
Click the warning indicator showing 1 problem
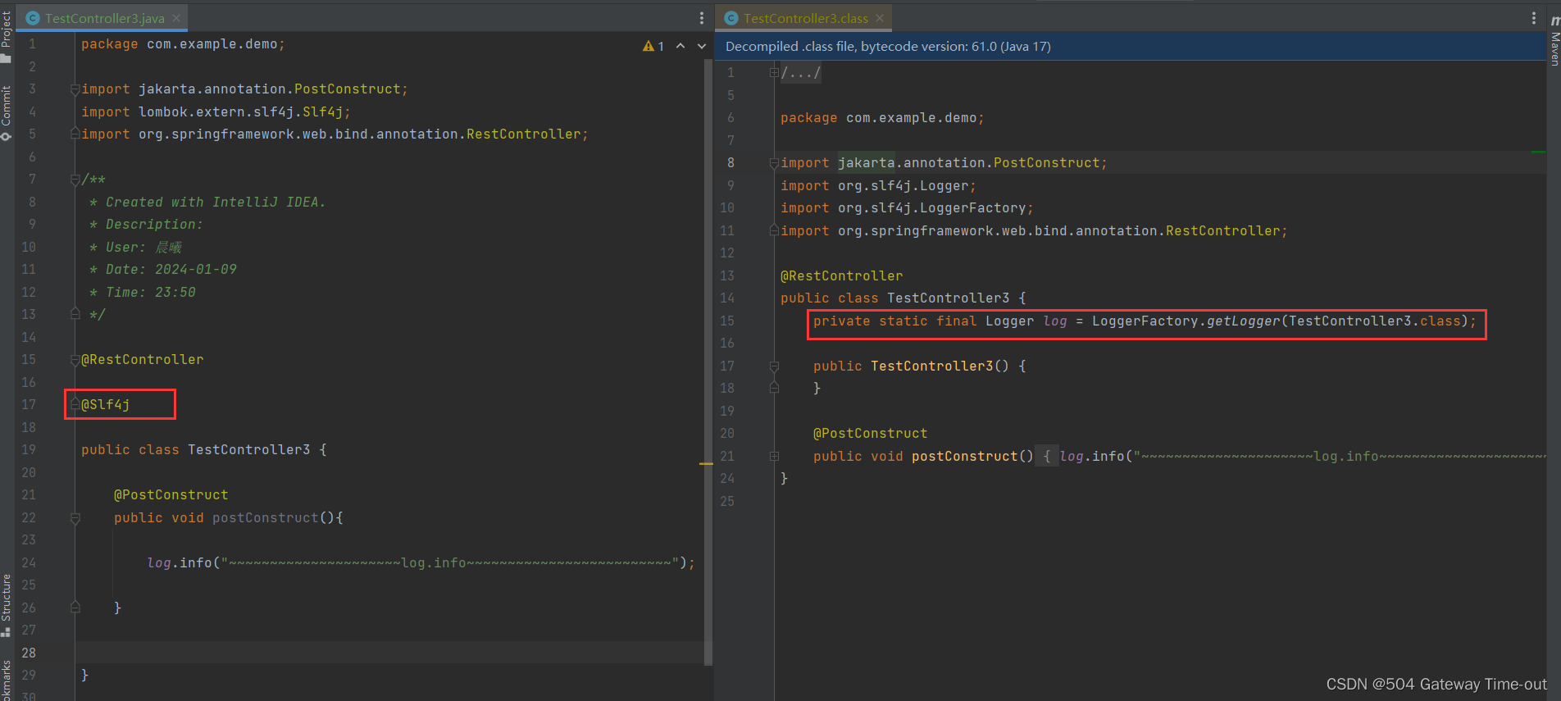coord(653,46)
